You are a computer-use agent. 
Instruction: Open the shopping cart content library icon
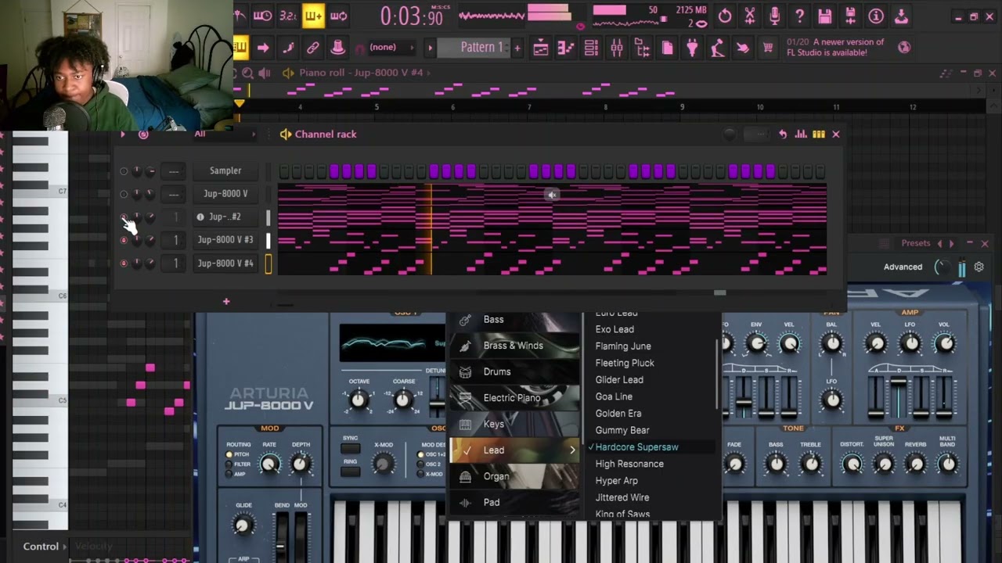768,48
